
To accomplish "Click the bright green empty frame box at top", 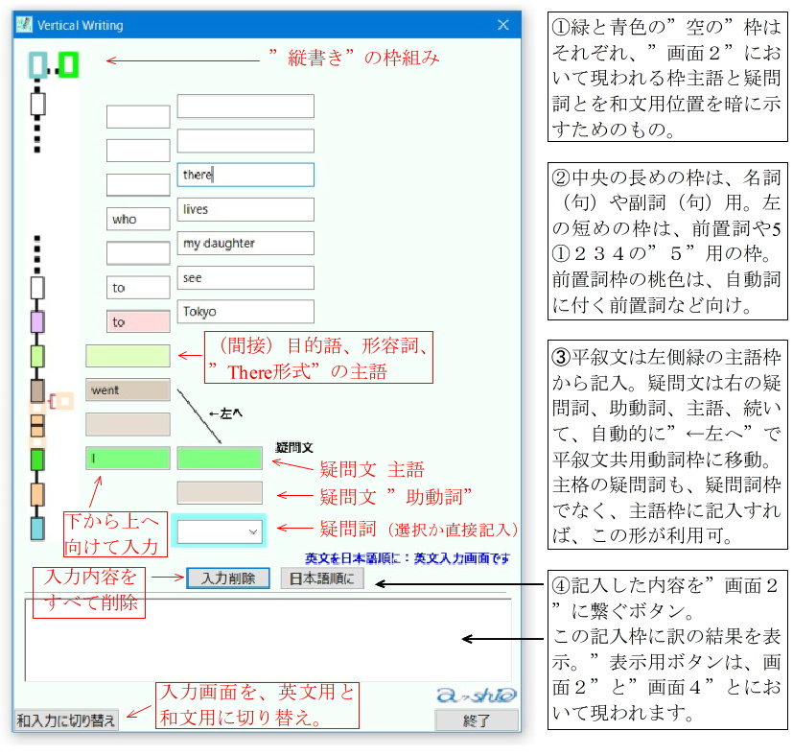I will coord(68,65).
